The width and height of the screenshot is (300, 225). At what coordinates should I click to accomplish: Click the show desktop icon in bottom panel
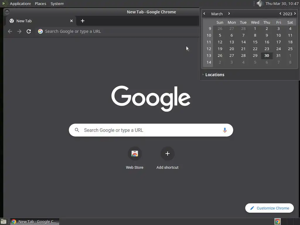[4, 221]
